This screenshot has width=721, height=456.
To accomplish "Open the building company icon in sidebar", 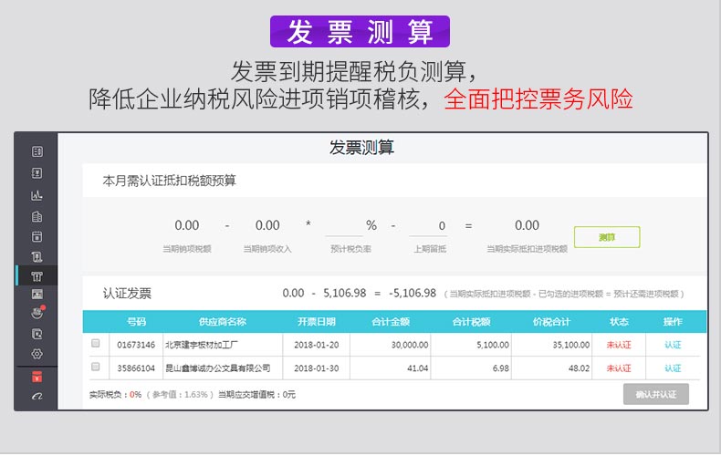I will click(x=37, y=216).
